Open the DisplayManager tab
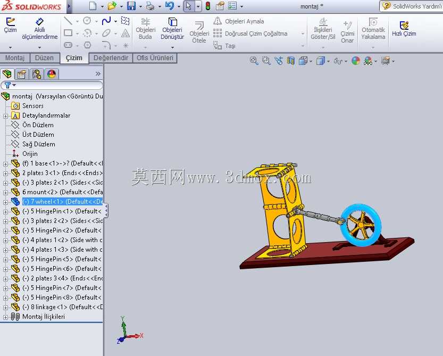Screen dimensions: 443x356 (x=52, y=74)
